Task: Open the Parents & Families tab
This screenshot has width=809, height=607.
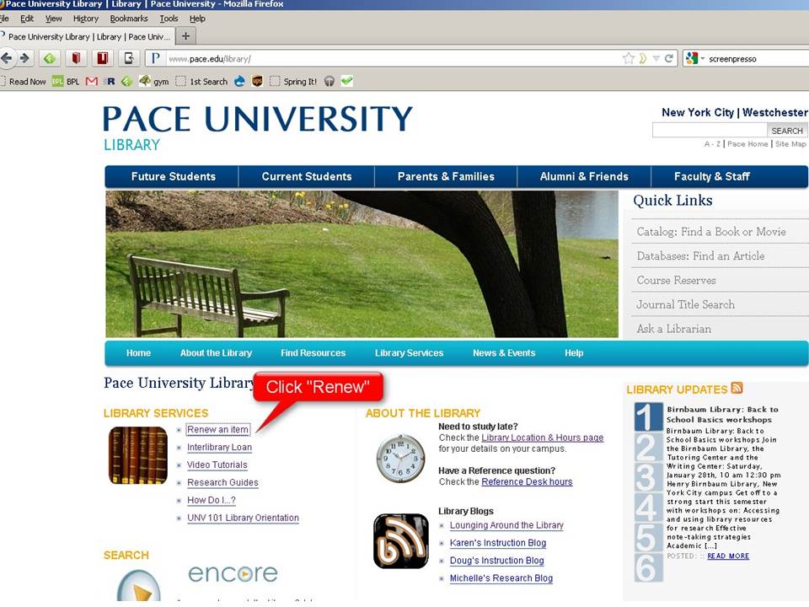Action: 446,176
